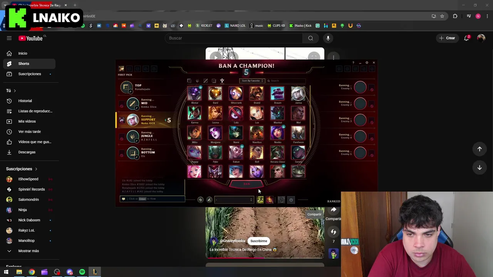The width and height of the screenshot is (493, 277).
Task: Select Braum in the champion grid
Action: point(277,93)
